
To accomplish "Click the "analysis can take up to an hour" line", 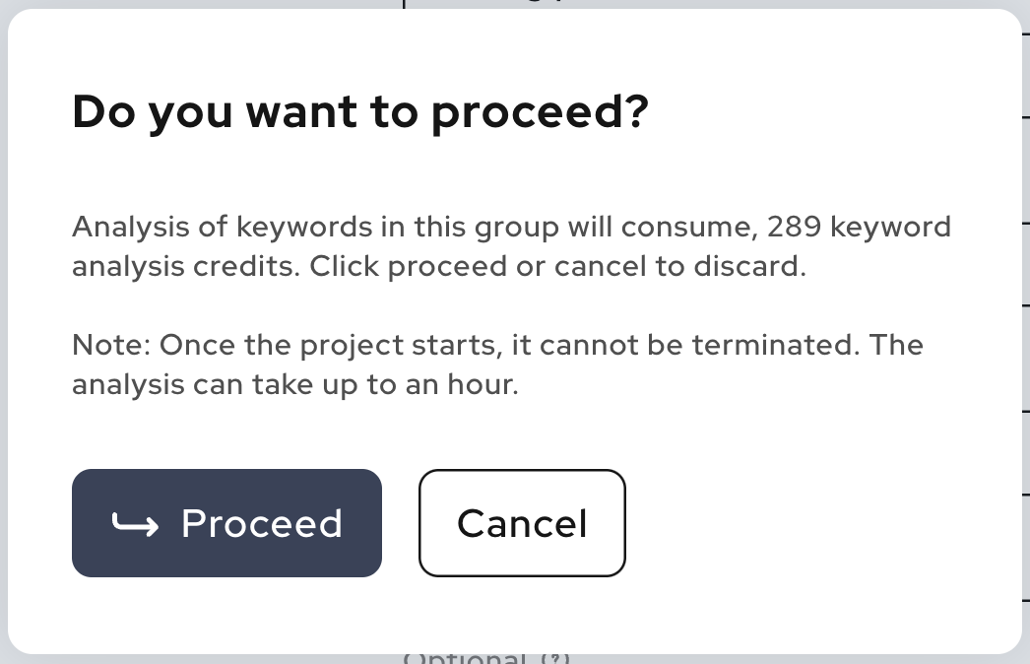I will (295, 385).
